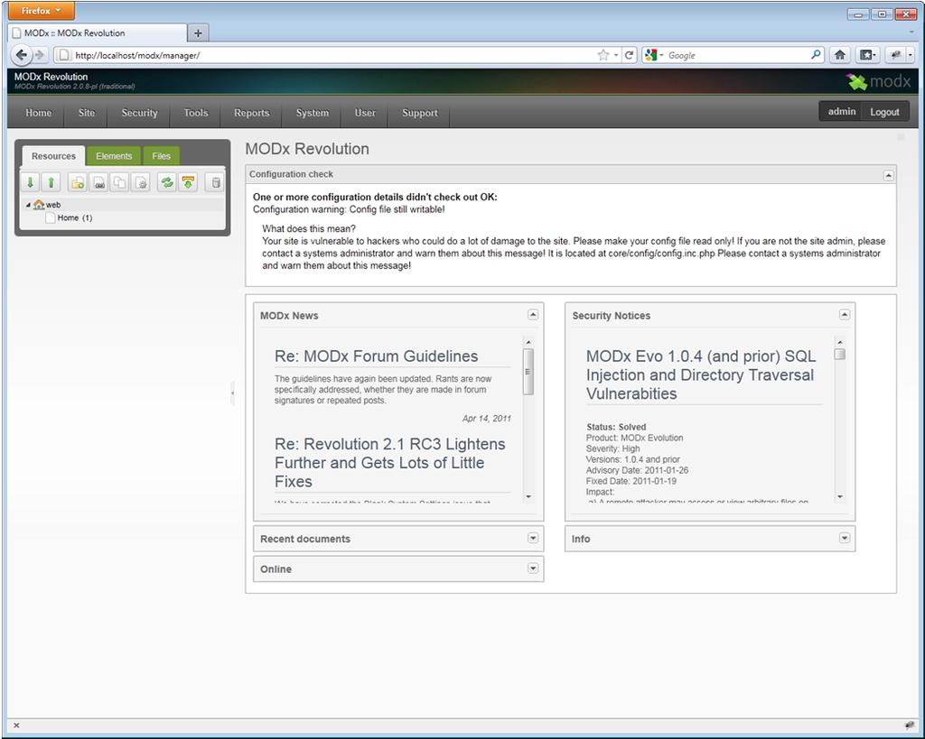Show the tree sort options icon
925x739 pixels.
(188, 182)
